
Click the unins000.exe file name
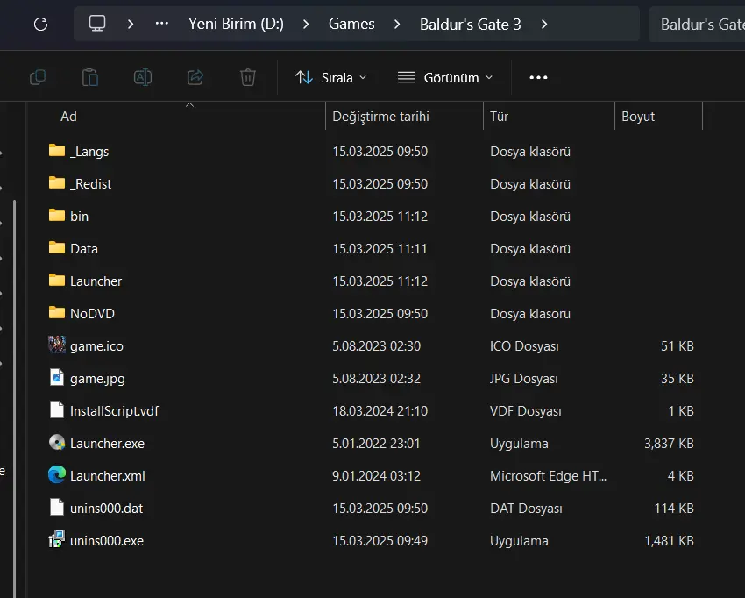107,541
